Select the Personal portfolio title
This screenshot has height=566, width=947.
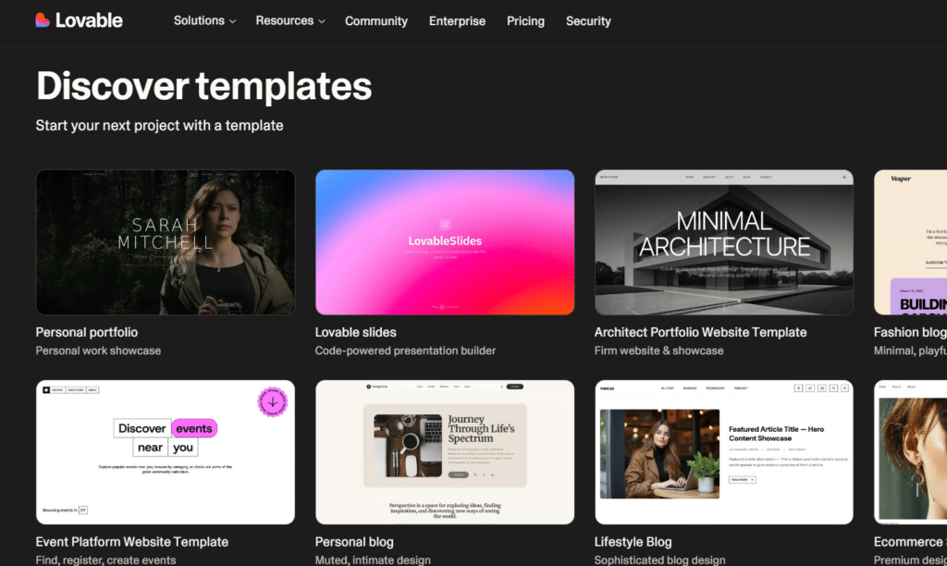(x=86, y=332)
